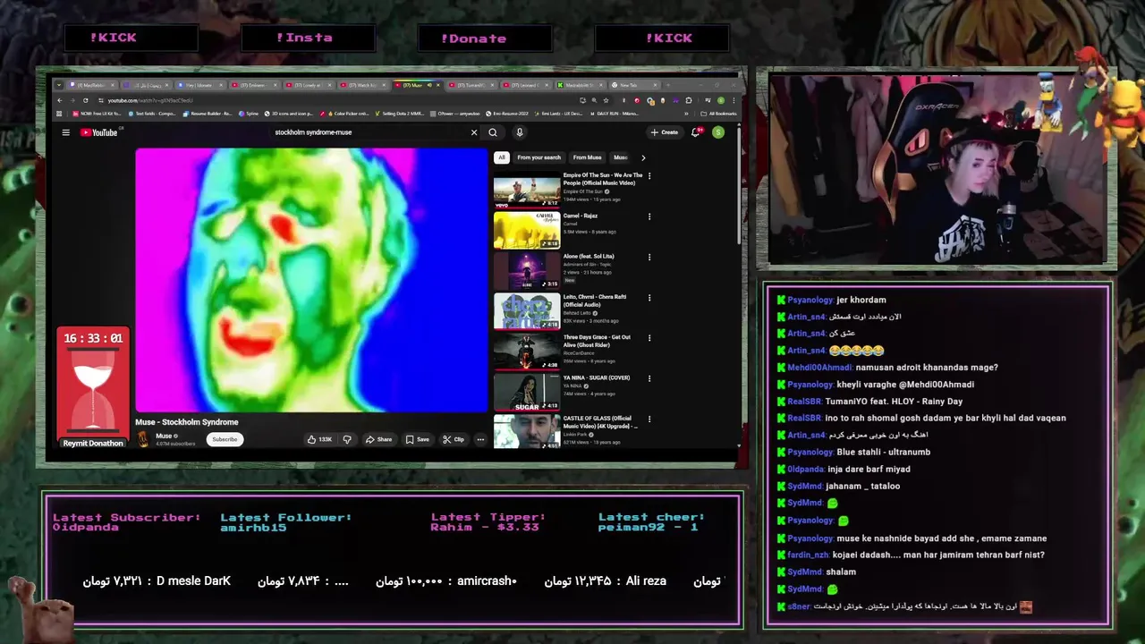Start voice search with the microphone icon

(519, 132)
